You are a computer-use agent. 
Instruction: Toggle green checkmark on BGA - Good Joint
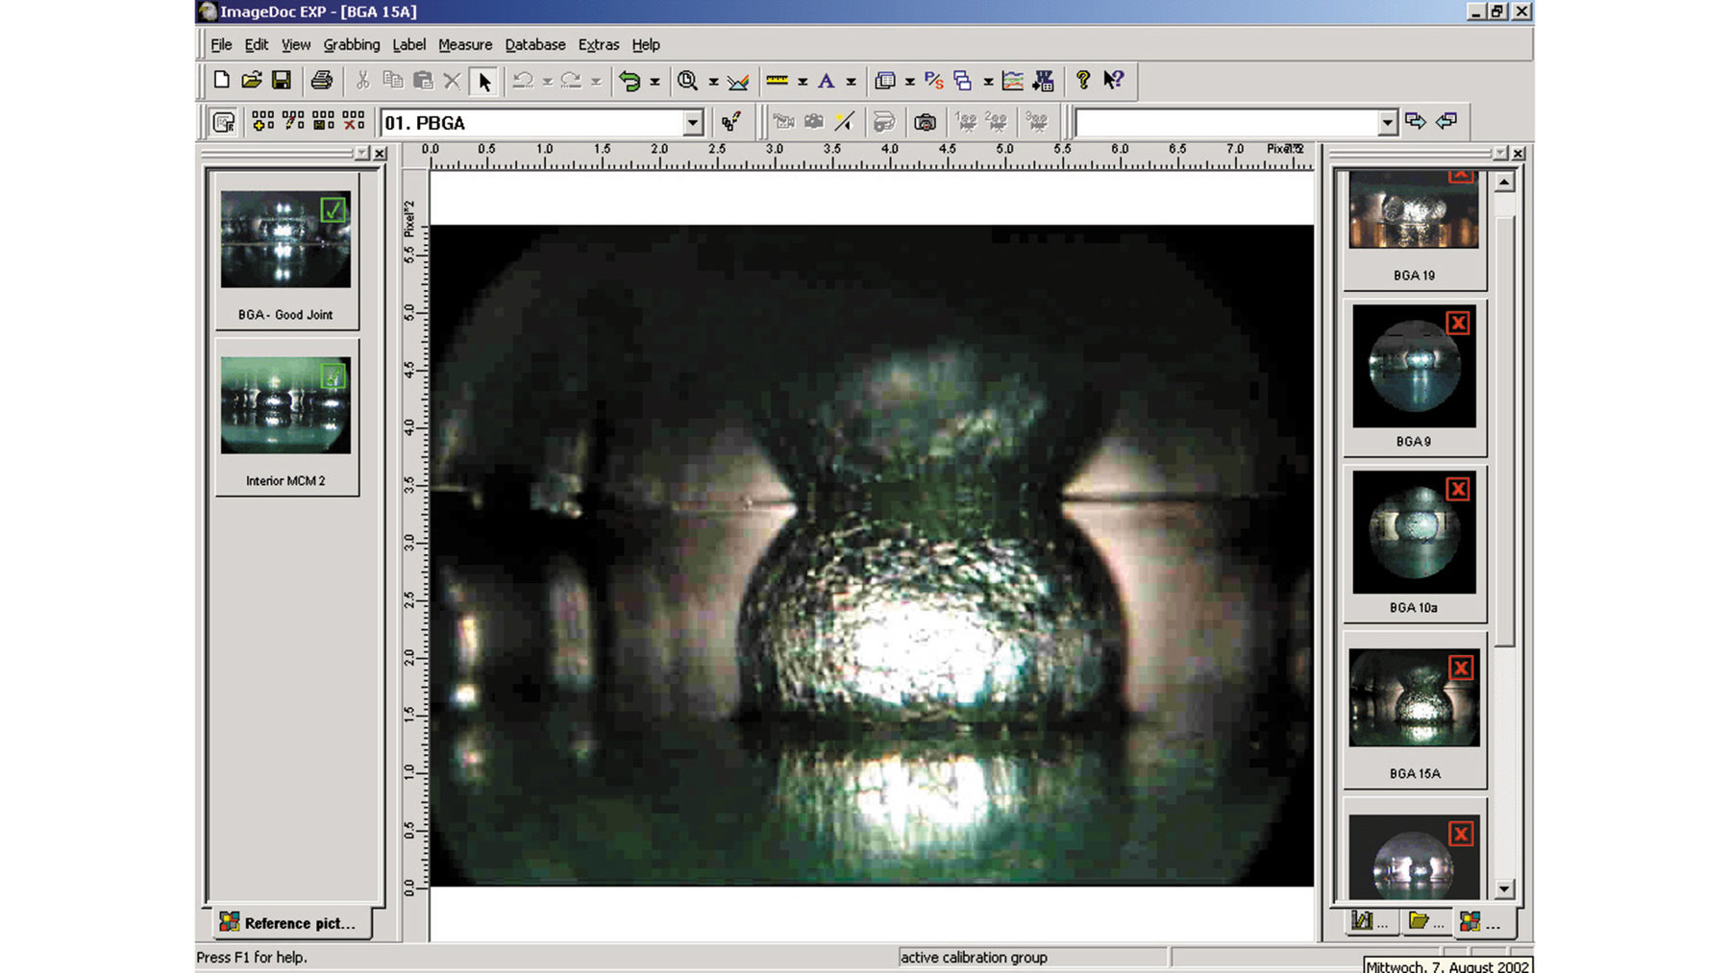pyautogui.click(x=334, y=209)
